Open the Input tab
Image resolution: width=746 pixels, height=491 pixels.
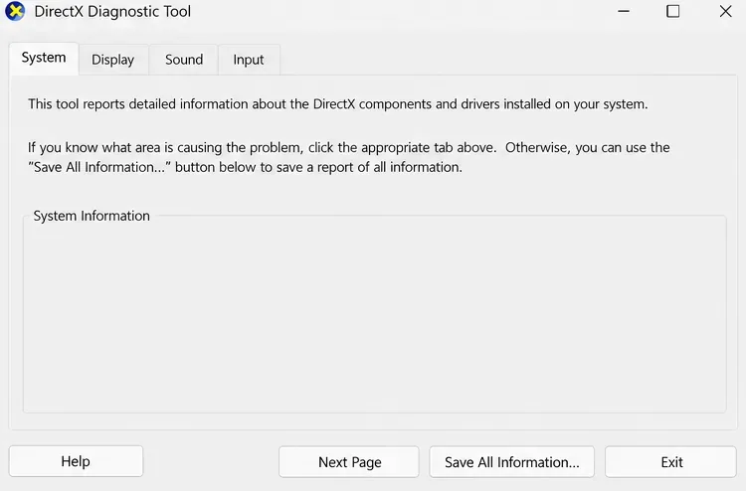(x=249, y=60)
